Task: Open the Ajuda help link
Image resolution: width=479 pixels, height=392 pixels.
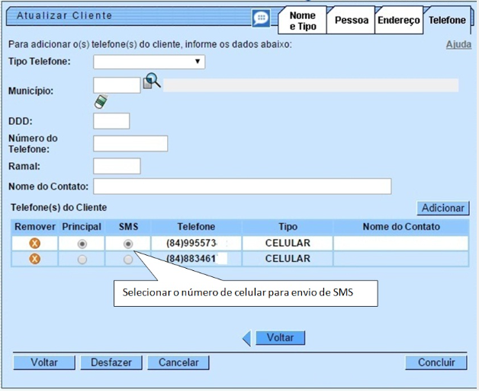Action: (x=458, y=44)
